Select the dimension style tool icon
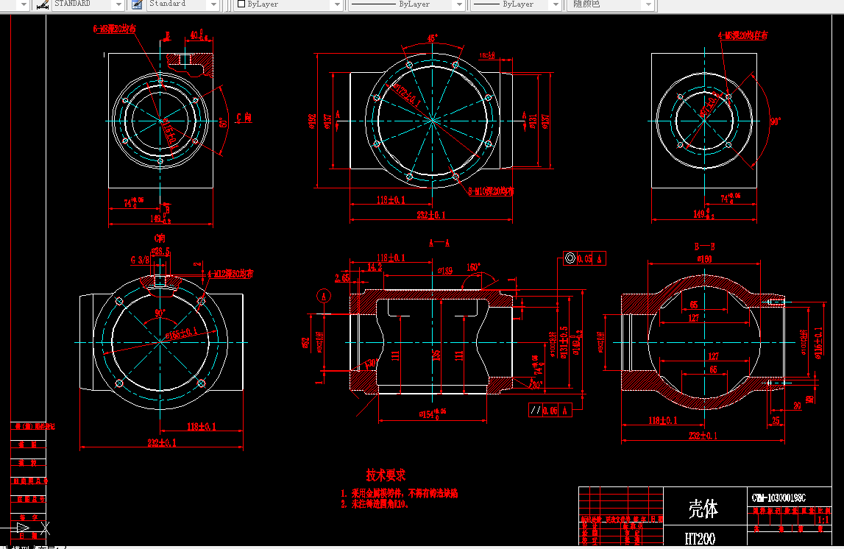Image resolution: width=844 pixels, height=549 pixels. coord(42,6)
